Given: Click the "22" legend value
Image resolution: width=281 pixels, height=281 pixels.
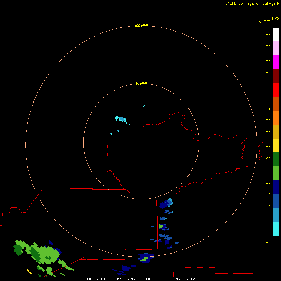Looking at the screenshot, I should click(268, 170).
